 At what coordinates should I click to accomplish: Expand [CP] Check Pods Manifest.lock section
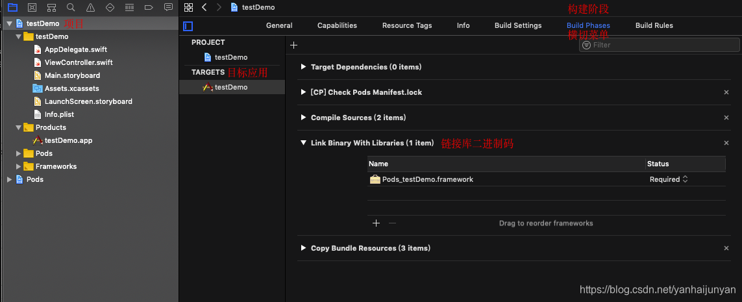[303, 92]
